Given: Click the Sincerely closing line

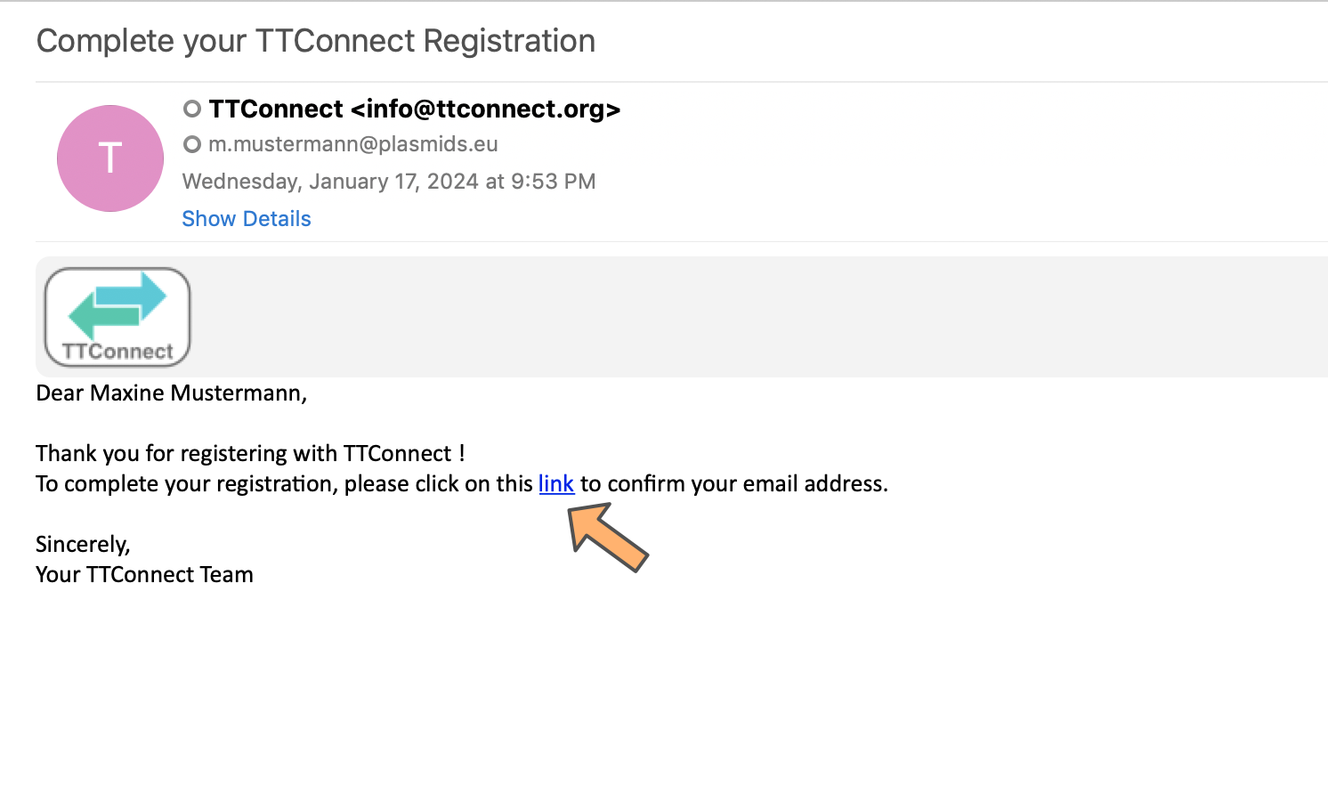Looking at the screenshot, I should click(x=83, y=544).
